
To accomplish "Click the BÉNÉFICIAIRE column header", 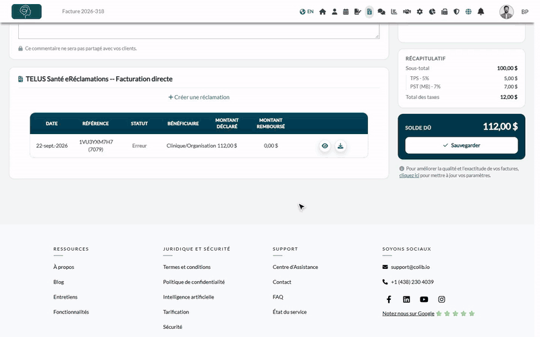I will coord(183,123).
